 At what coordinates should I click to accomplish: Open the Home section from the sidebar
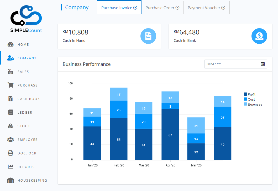(11, 44)
